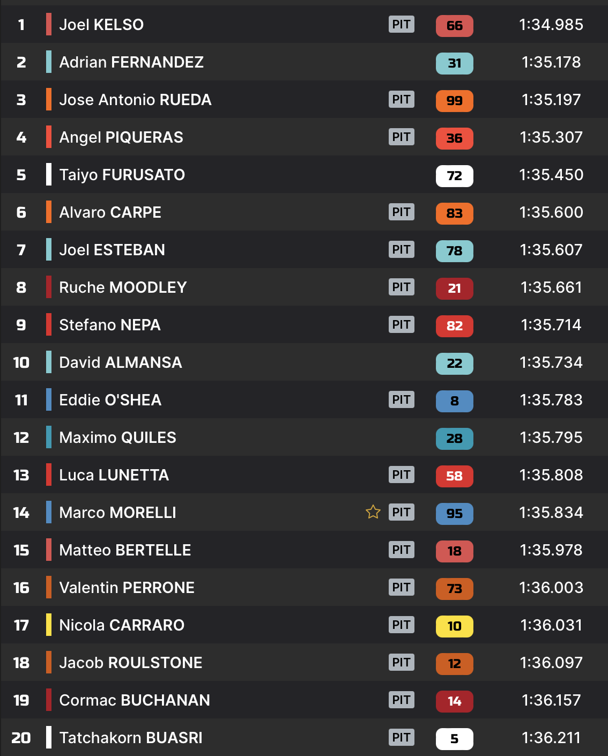
Task: Click Maximo QUILES's name
Action: tap(117, 438)
